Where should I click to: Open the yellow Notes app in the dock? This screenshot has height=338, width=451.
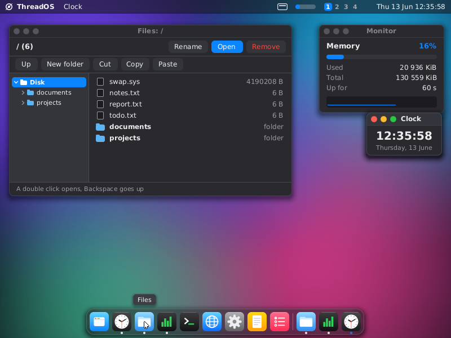tap(257, 322)
